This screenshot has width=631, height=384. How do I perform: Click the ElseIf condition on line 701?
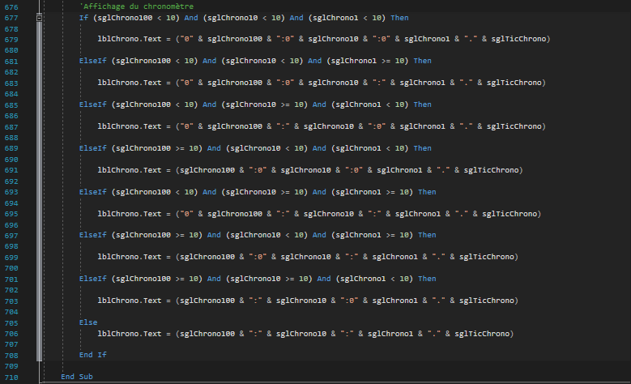(x=258, y=279)
